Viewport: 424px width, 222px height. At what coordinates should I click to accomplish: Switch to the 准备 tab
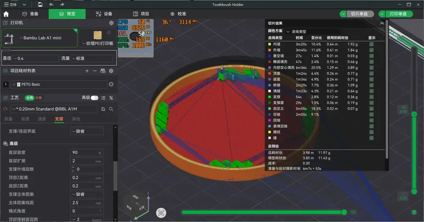(x=30, y=14)
